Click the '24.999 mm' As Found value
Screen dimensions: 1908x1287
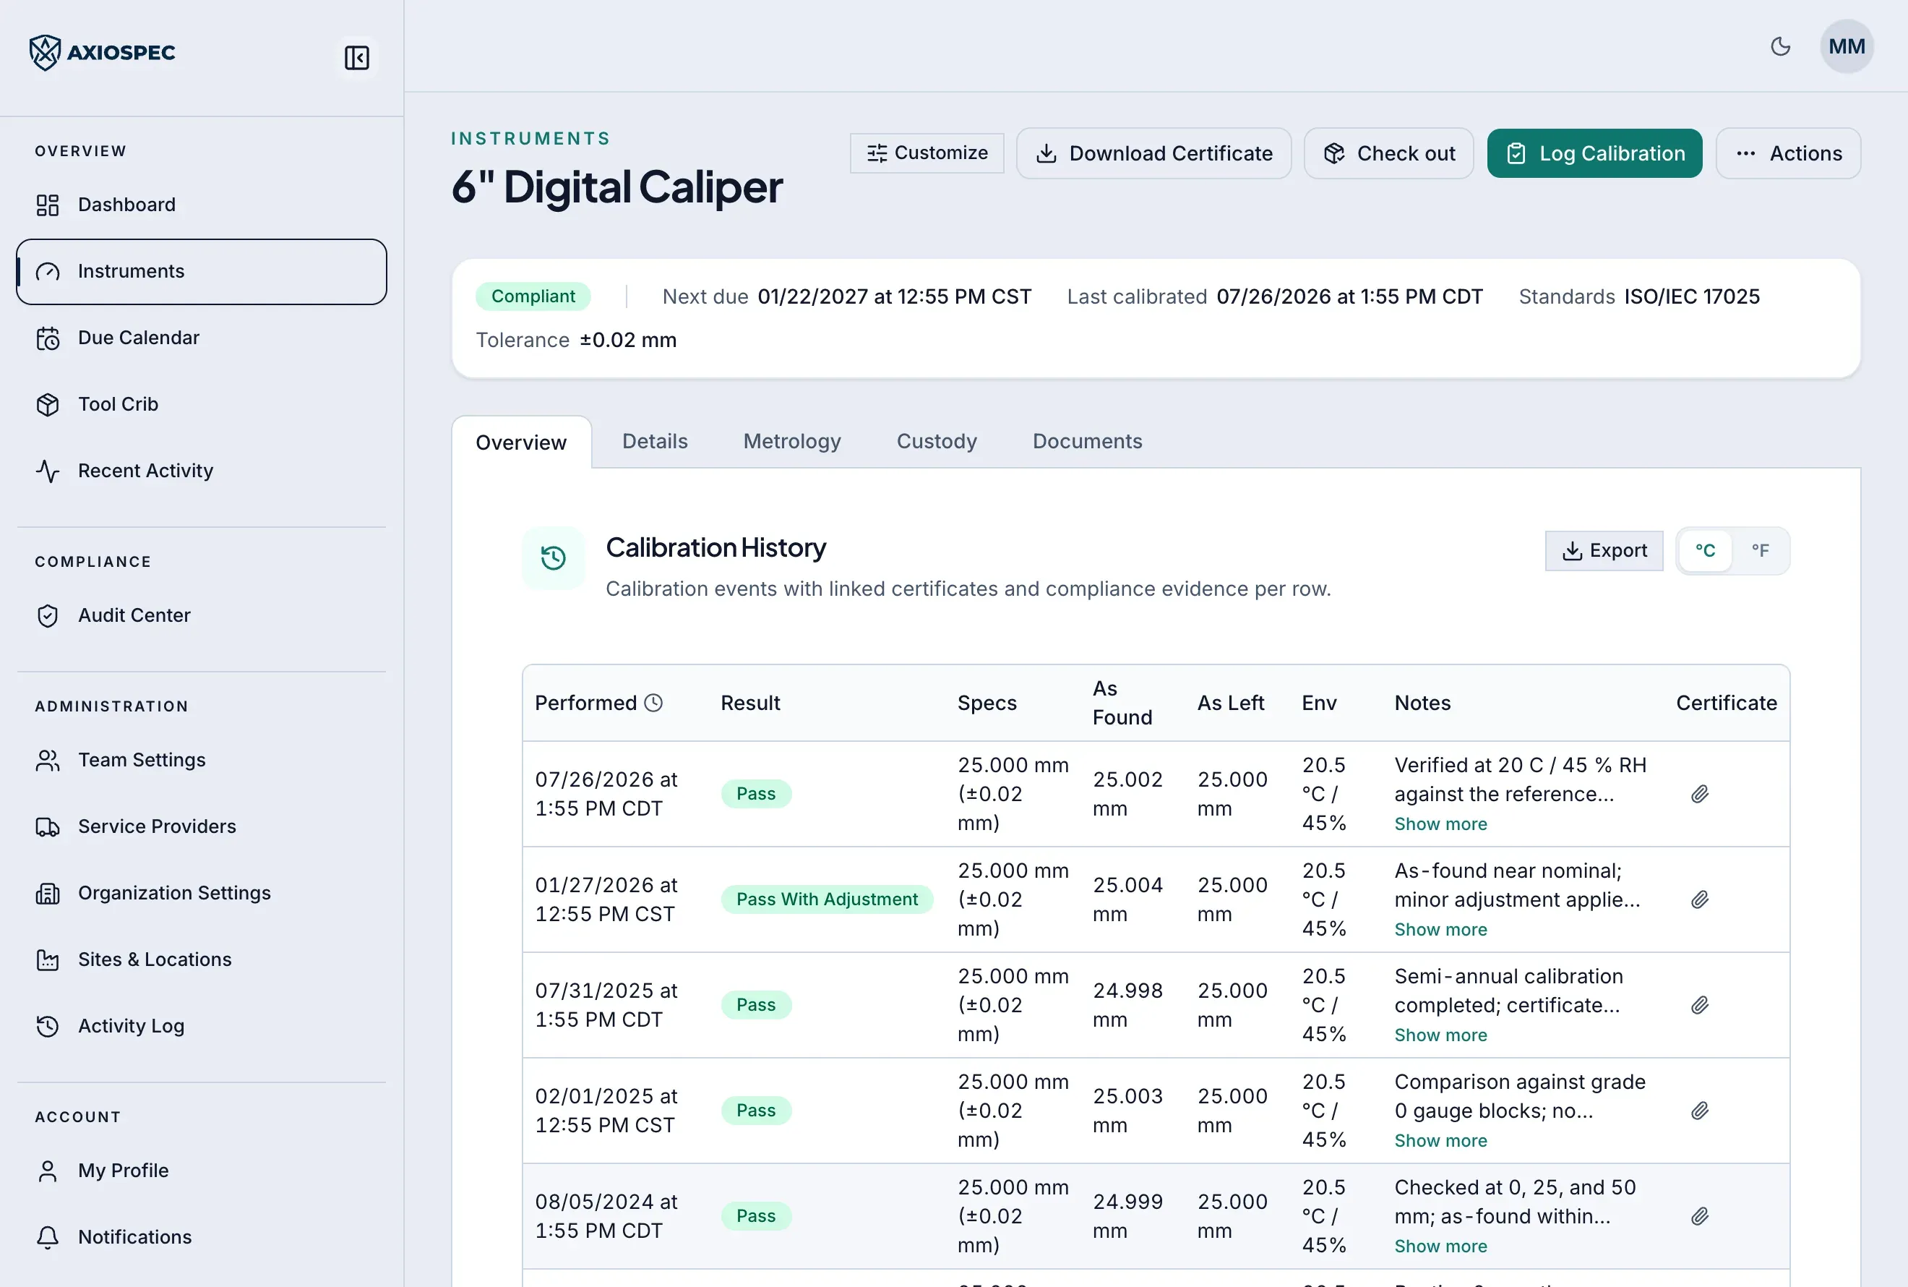coord(1128,1215)
